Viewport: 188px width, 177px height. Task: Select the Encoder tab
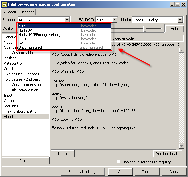click(10, 12)
